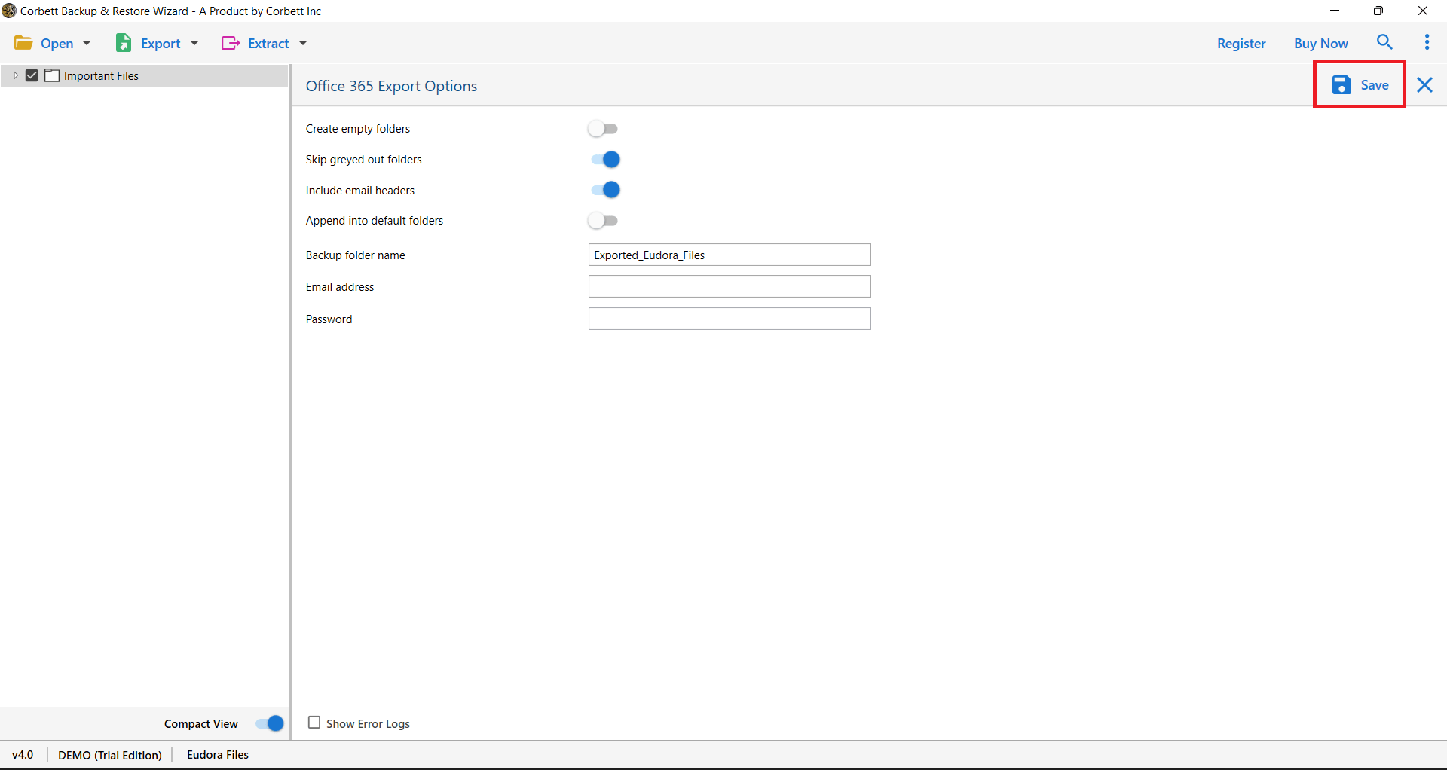
Task: Open the Export dropdown arrow
Action: click(x=194, y=43)
